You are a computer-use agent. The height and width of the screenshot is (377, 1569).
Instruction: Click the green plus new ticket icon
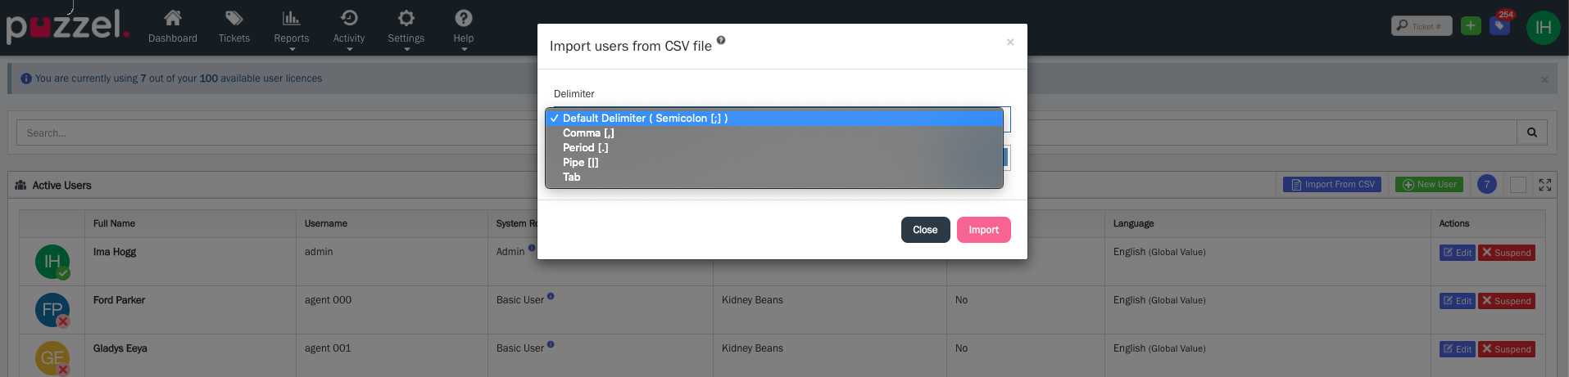click(x=1471, y=26)
